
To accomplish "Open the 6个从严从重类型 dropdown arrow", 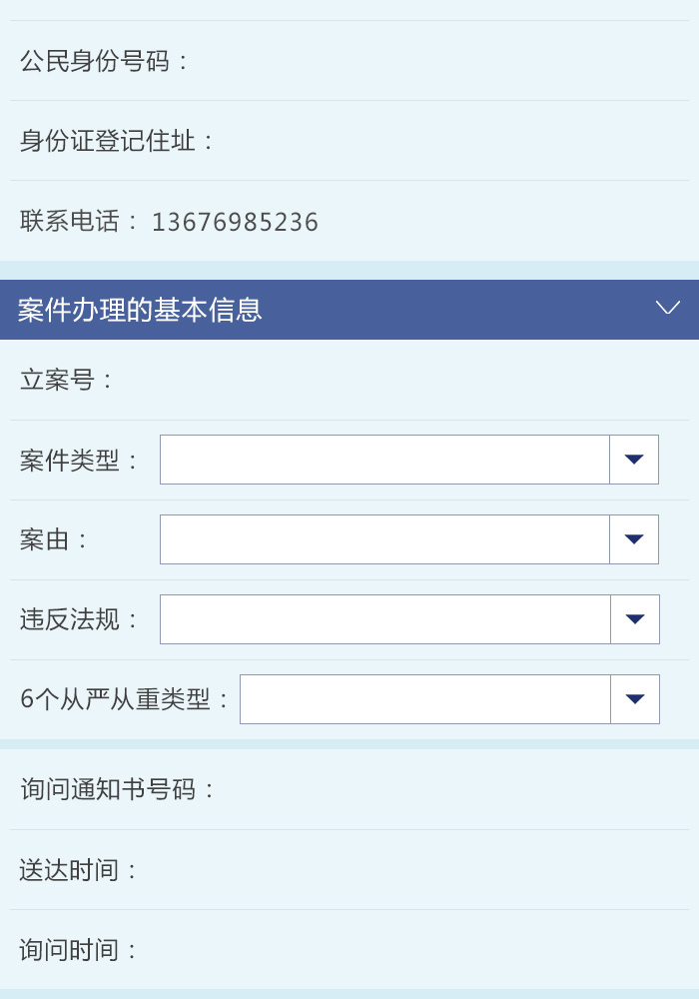I will click(635, 699).
